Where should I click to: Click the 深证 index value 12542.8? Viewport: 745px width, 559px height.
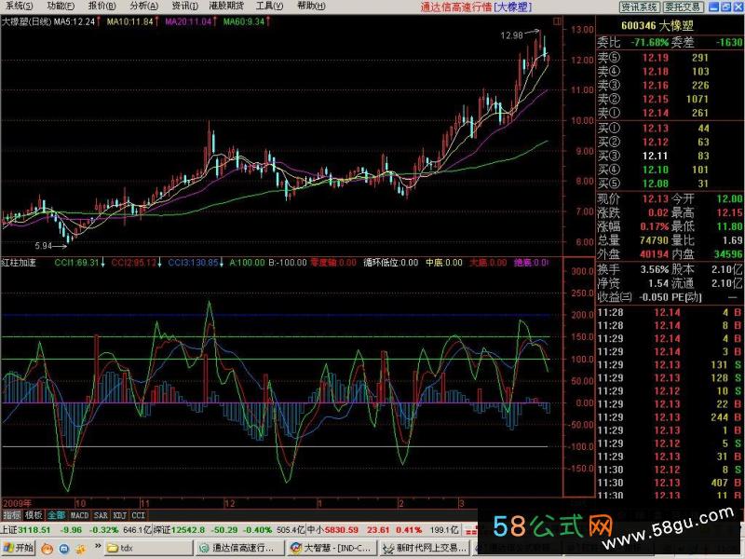click(x=188, y=529)
